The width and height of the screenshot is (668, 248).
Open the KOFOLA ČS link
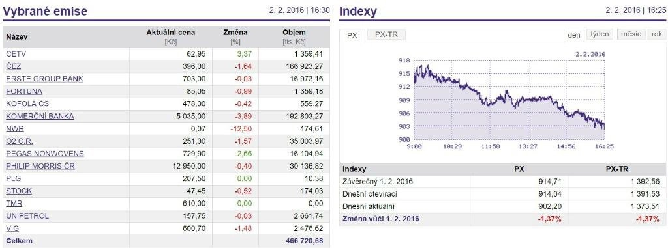click(27, 103)
